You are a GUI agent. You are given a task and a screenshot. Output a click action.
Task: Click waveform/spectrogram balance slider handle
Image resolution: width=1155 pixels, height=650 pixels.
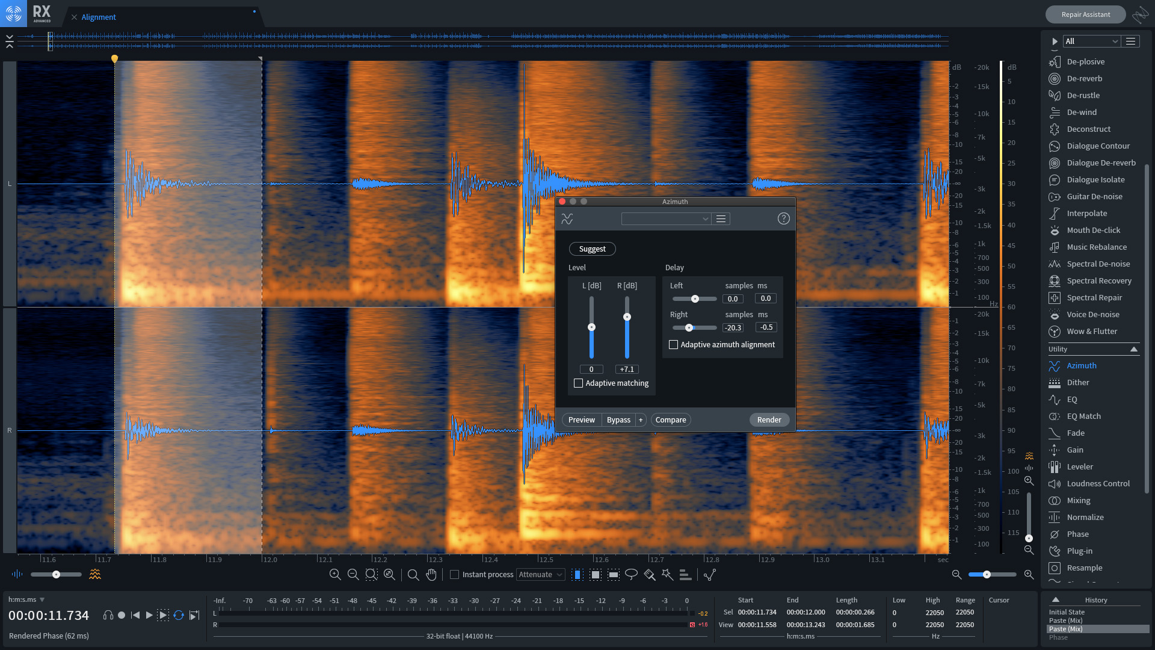click(x=56, y=575)
